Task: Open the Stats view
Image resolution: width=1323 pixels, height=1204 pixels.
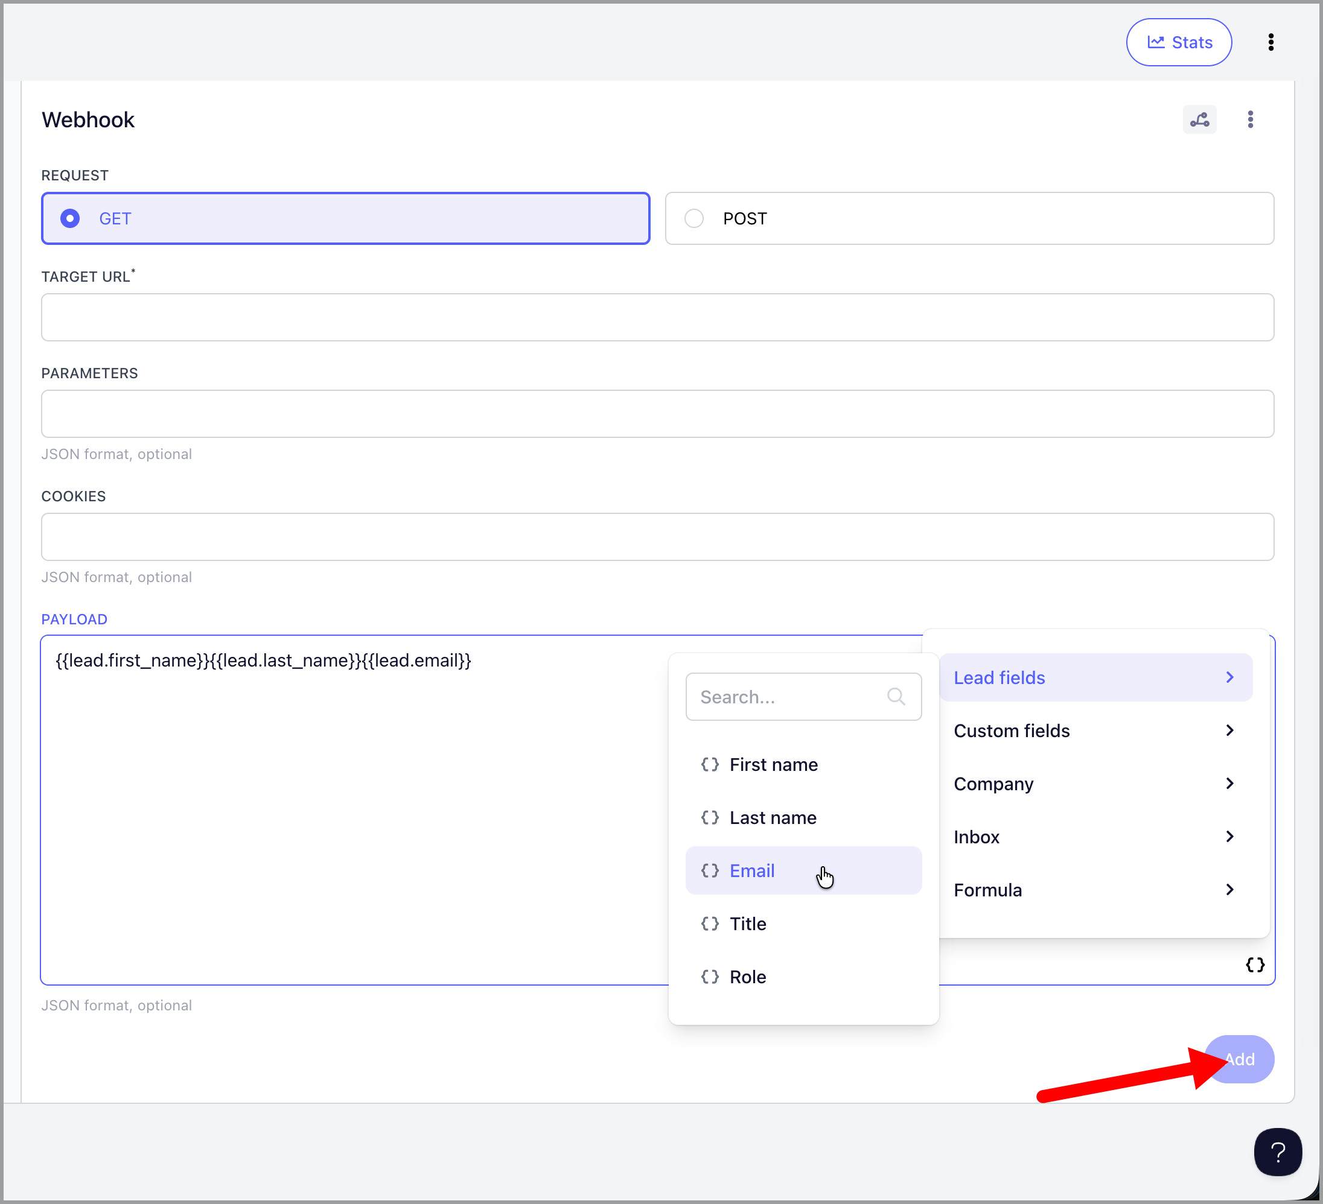Action: click(1179, 42)
